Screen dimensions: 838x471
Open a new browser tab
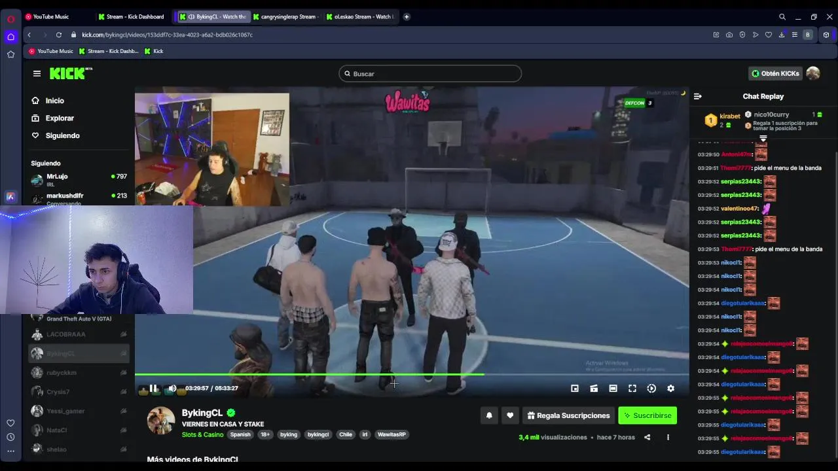click(x=407, y=16)
